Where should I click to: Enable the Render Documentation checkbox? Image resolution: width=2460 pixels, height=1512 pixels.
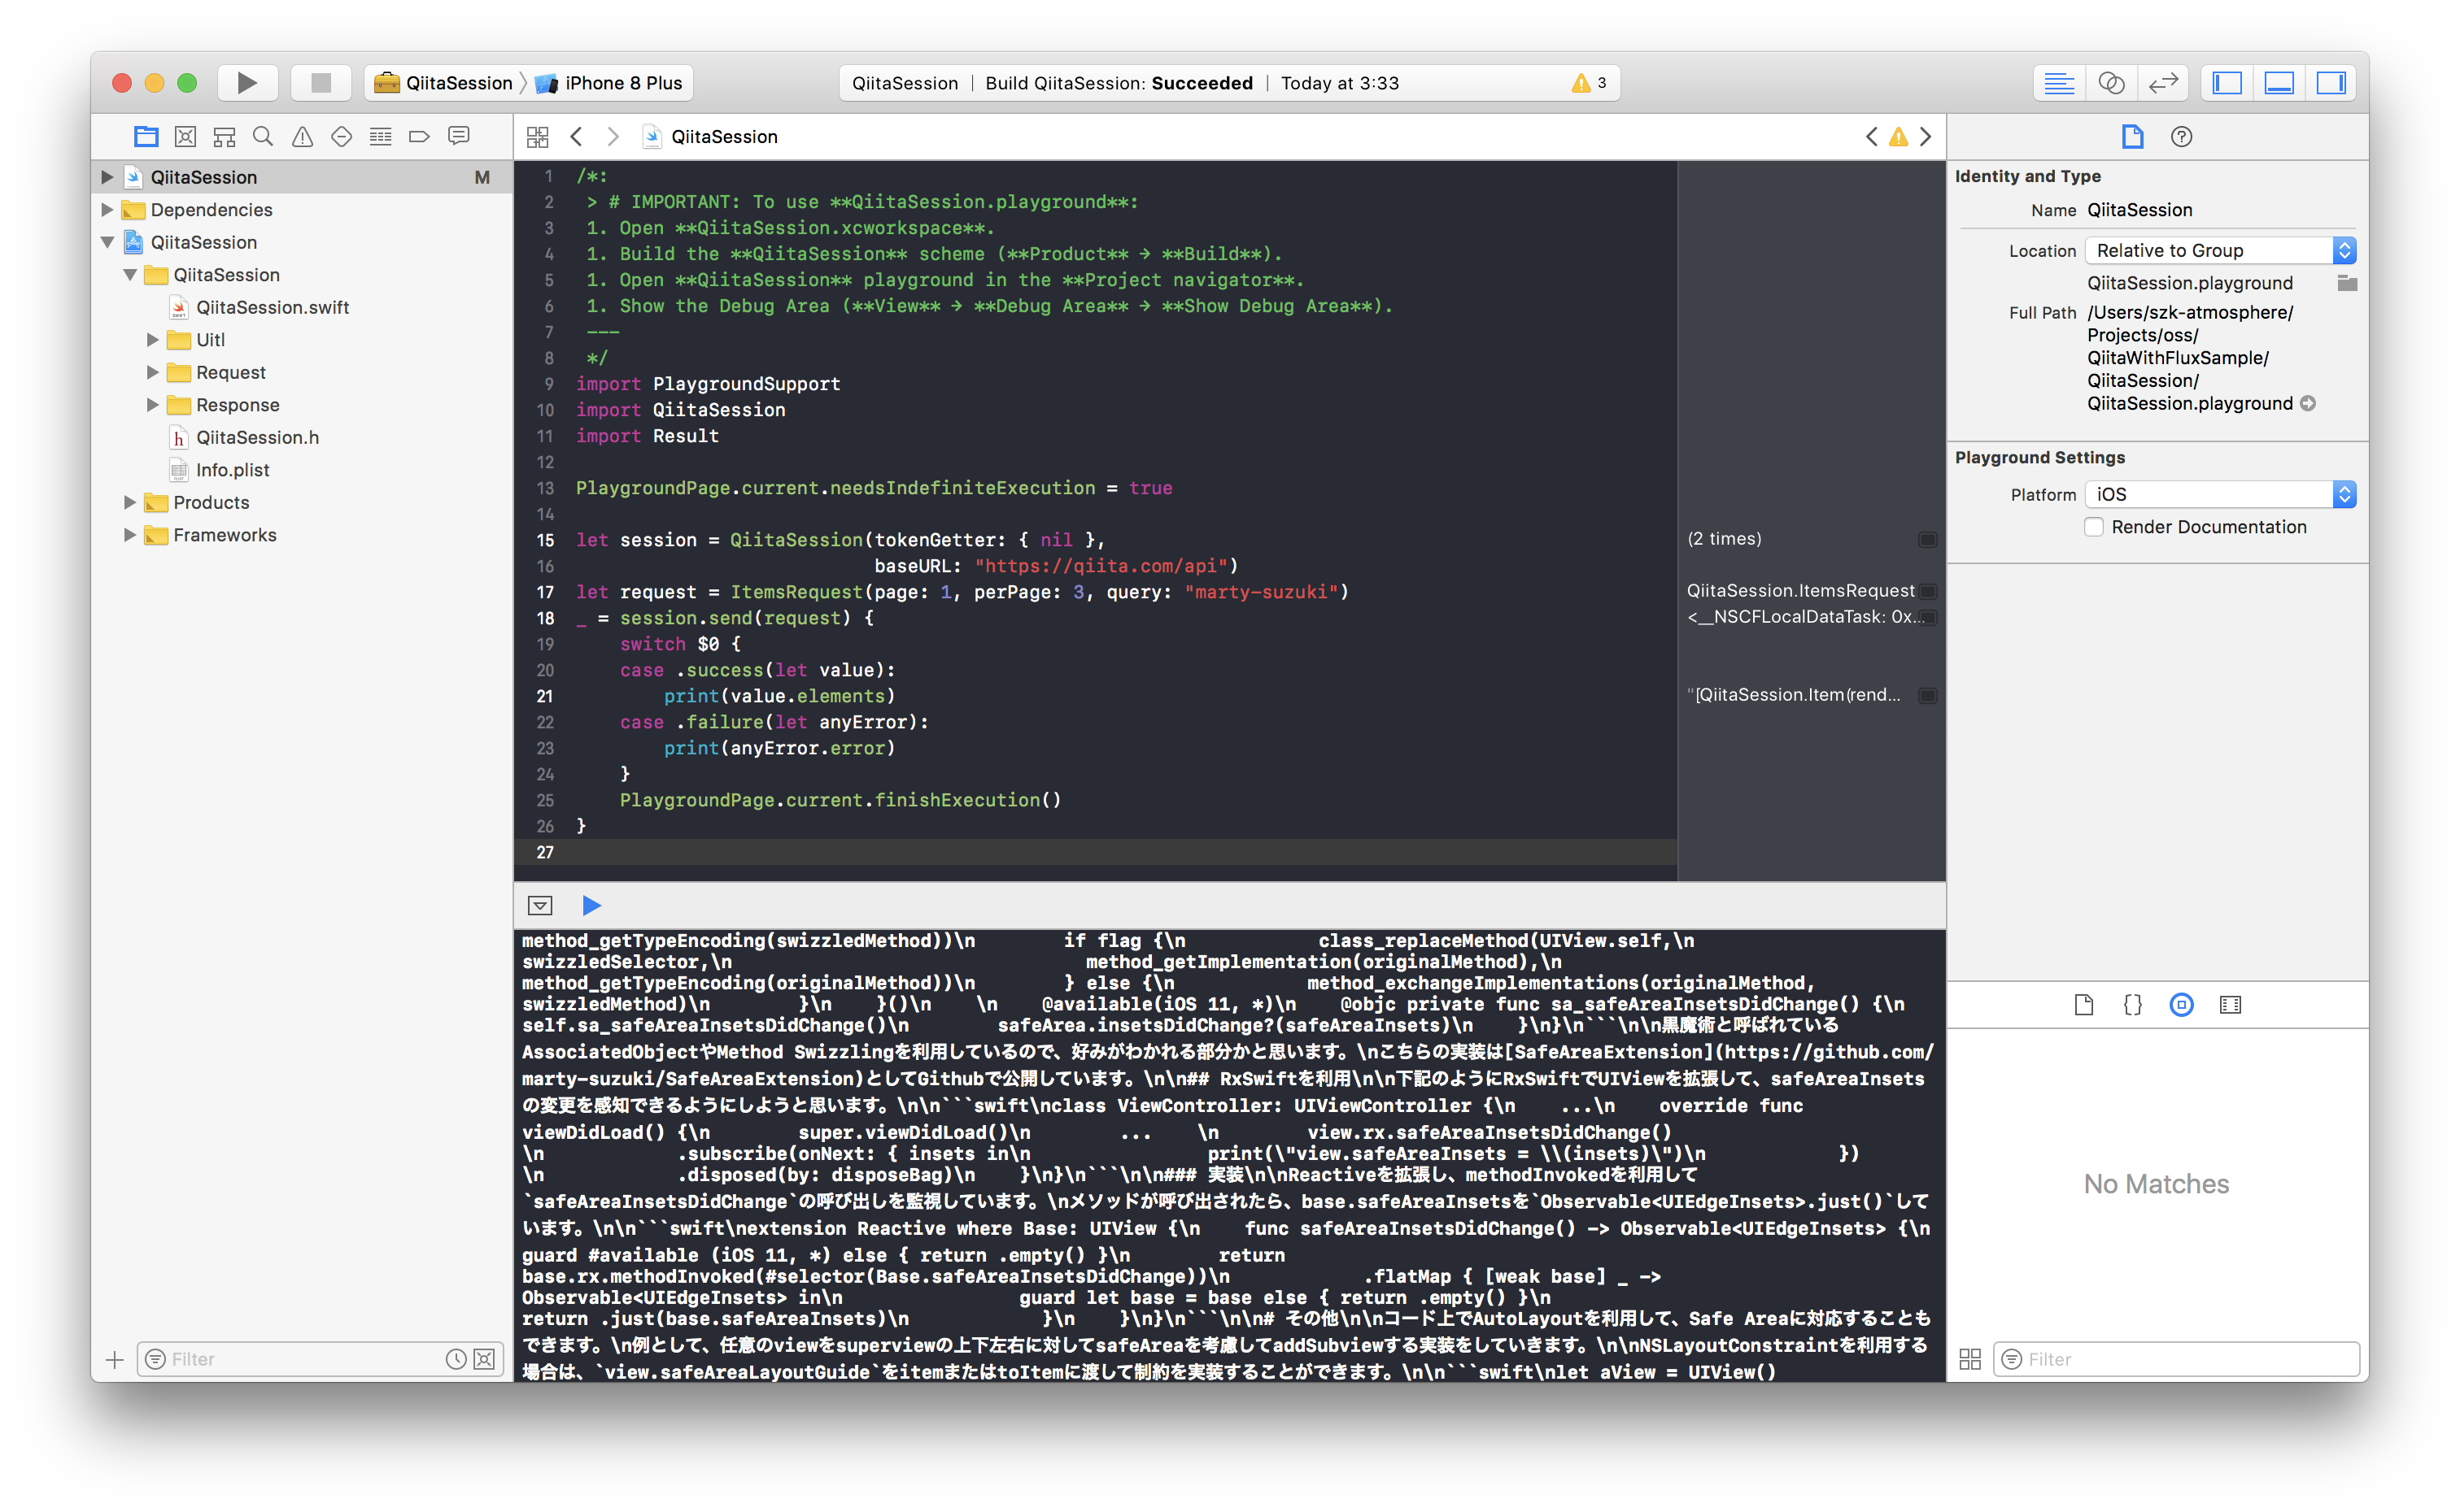[2094, 527]
